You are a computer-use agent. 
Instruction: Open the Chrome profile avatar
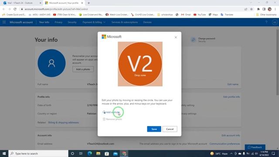pos(269,9)
